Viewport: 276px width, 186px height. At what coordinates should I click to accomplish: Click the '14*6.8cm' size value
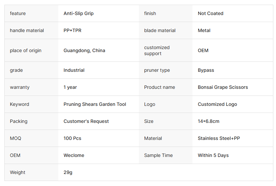point(208,121)
